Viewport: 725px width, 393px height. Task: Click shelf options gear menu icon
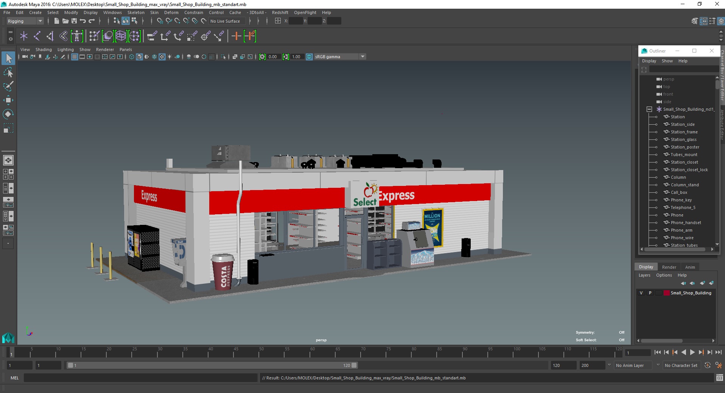coord(11,39)
